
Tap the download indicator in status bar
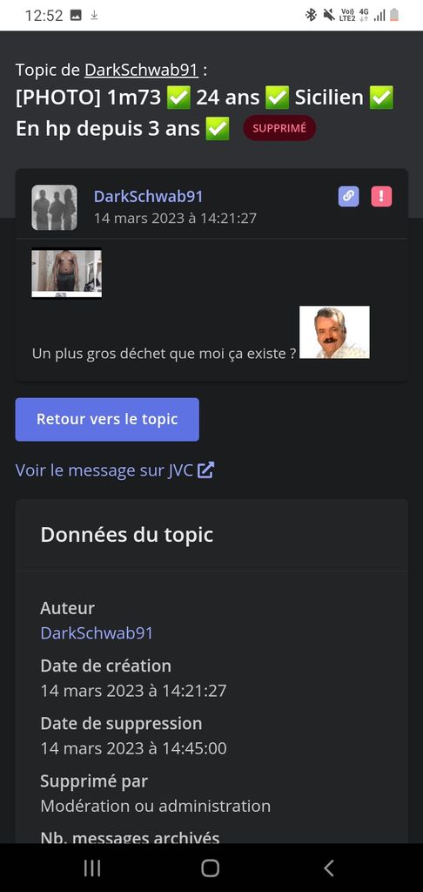coord(94,16)
